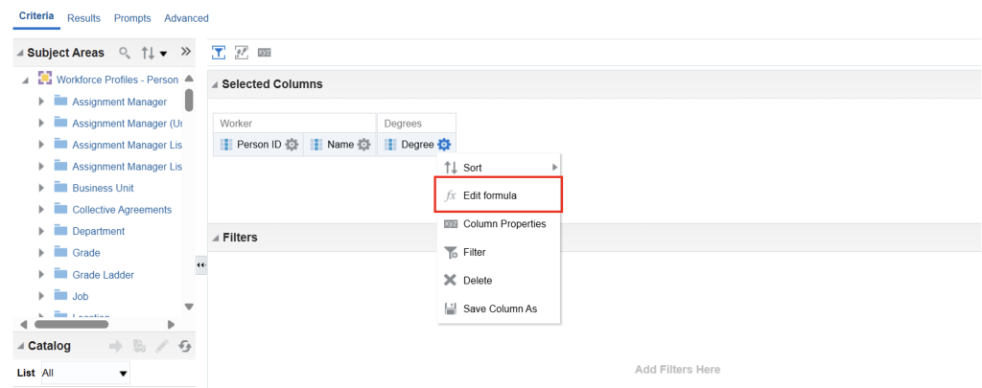Click the filter icon in criteria toolbar
This screenshot has width=982, height=388.
[x=219, y=52]
